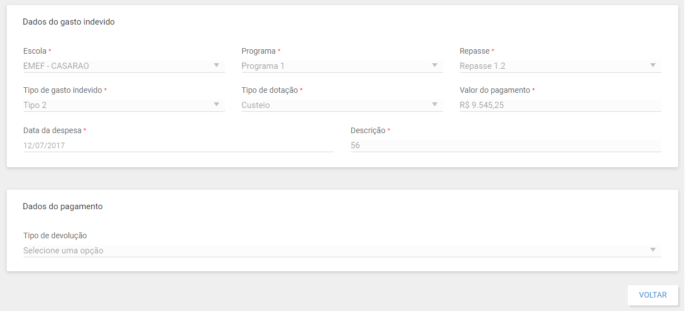The height and width of the screenshot is (311, 686).
Task: Click the Programa dropdown arrow icon
Action: (435, 65)
